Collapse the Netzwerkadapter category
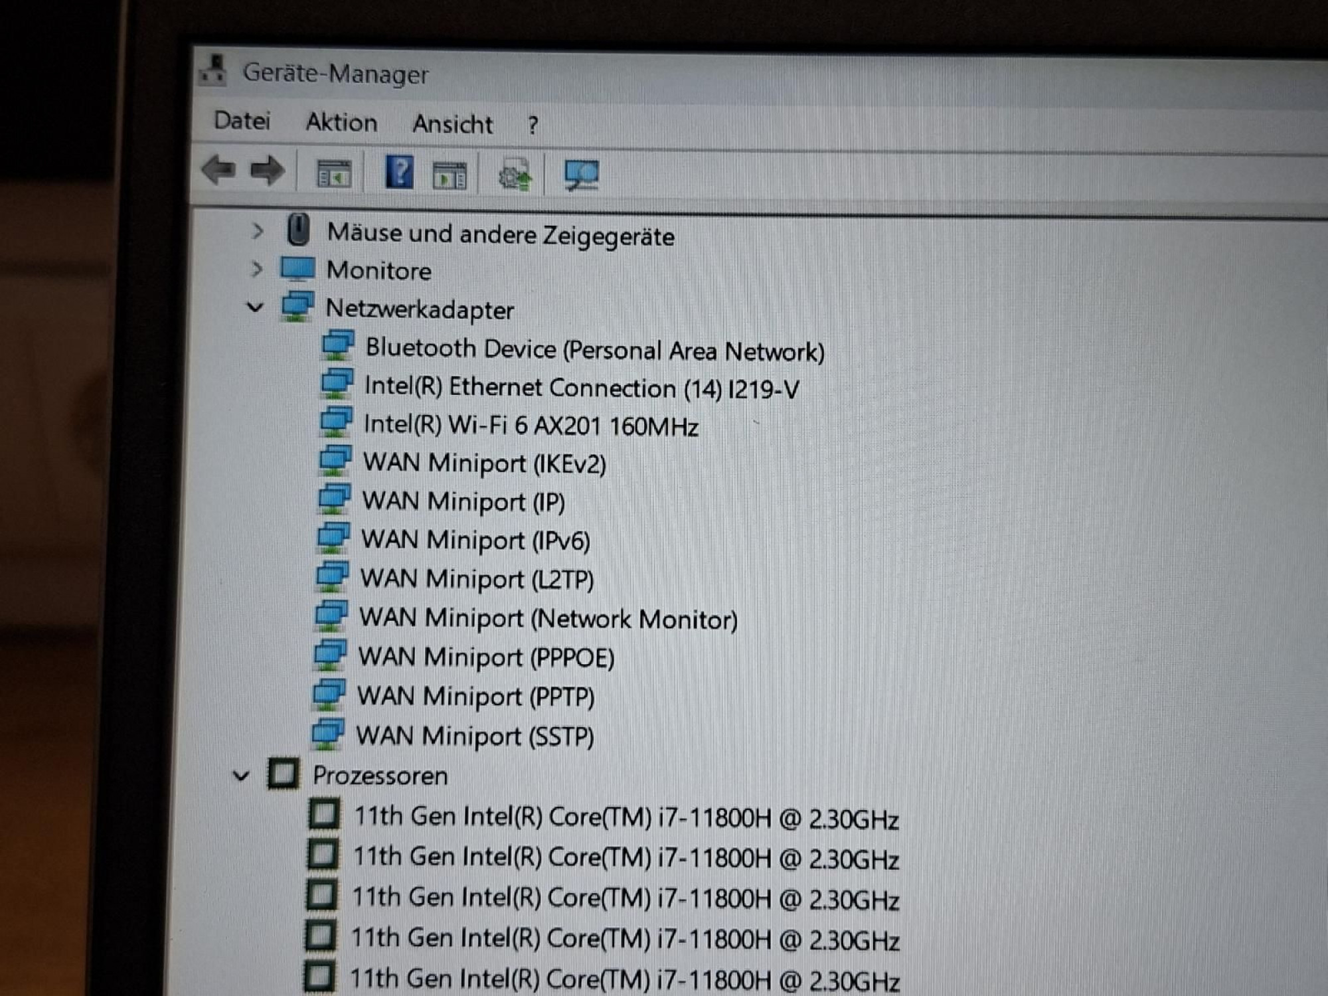 coord(254,307)
